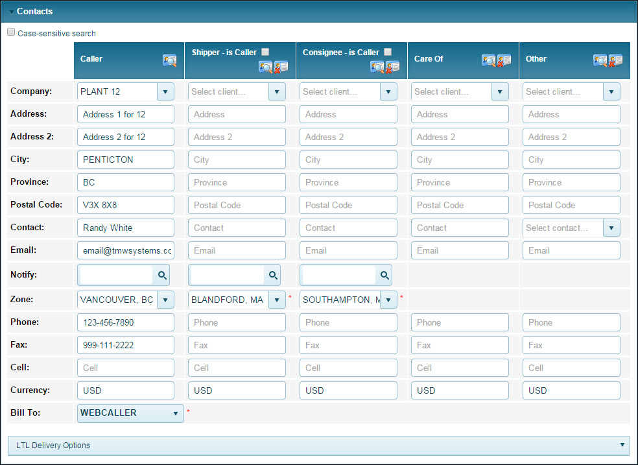The width and height of the screenshot is (638, 465).
Task: Click the Shipper column clear contact icon
Action: (x=281, y=67)
